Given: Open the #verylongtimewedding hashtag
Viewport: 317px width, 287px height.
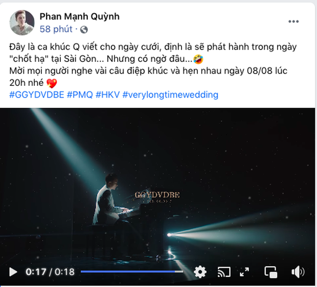Looking at the screenshot, I should point(170,94).
